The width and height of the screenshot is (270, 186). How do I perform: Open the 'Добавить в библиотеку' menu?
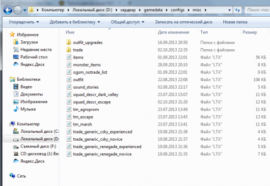75,22
